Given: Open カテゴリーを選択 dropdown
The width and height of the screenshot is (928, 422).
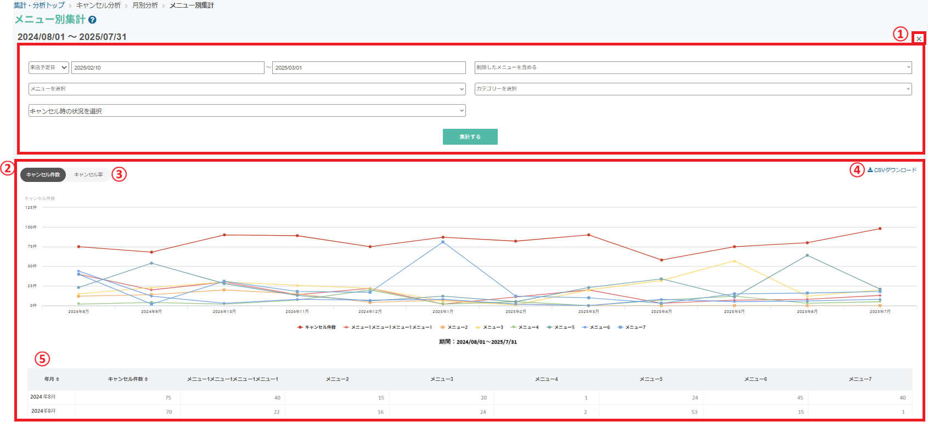Looking at the screenshot, I should 693,89.
